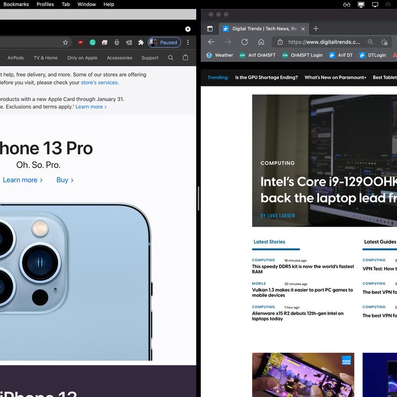Open the Bookmarks menu in menu bar
The image size is (397, 397).
coord(16,4)
